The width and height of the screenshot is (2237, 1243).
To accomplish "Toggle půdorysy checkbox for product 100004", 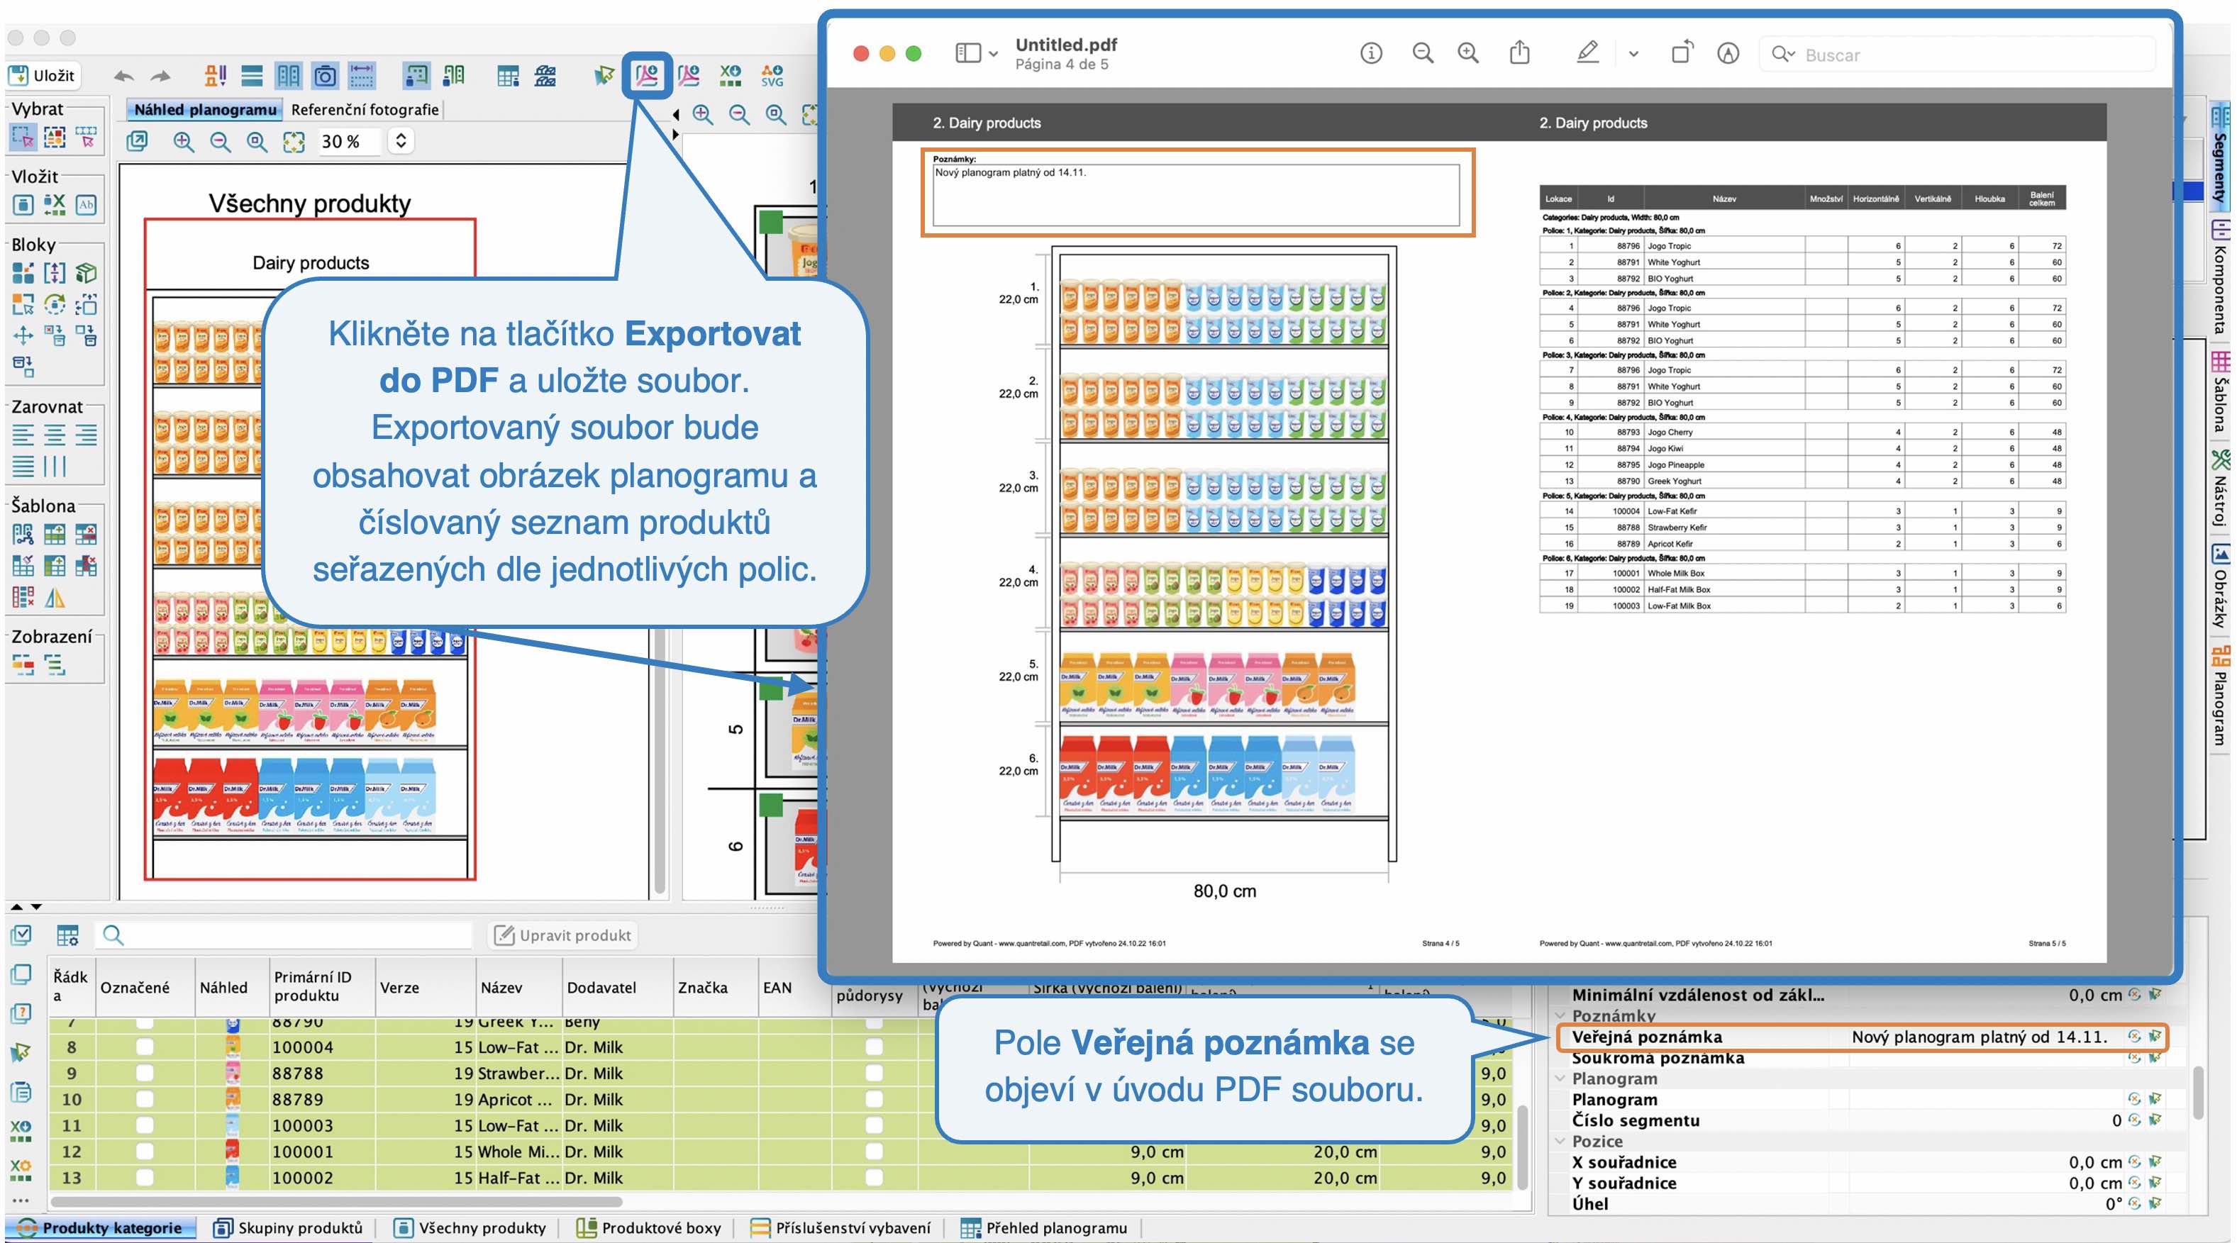I will coord(874,1047).
